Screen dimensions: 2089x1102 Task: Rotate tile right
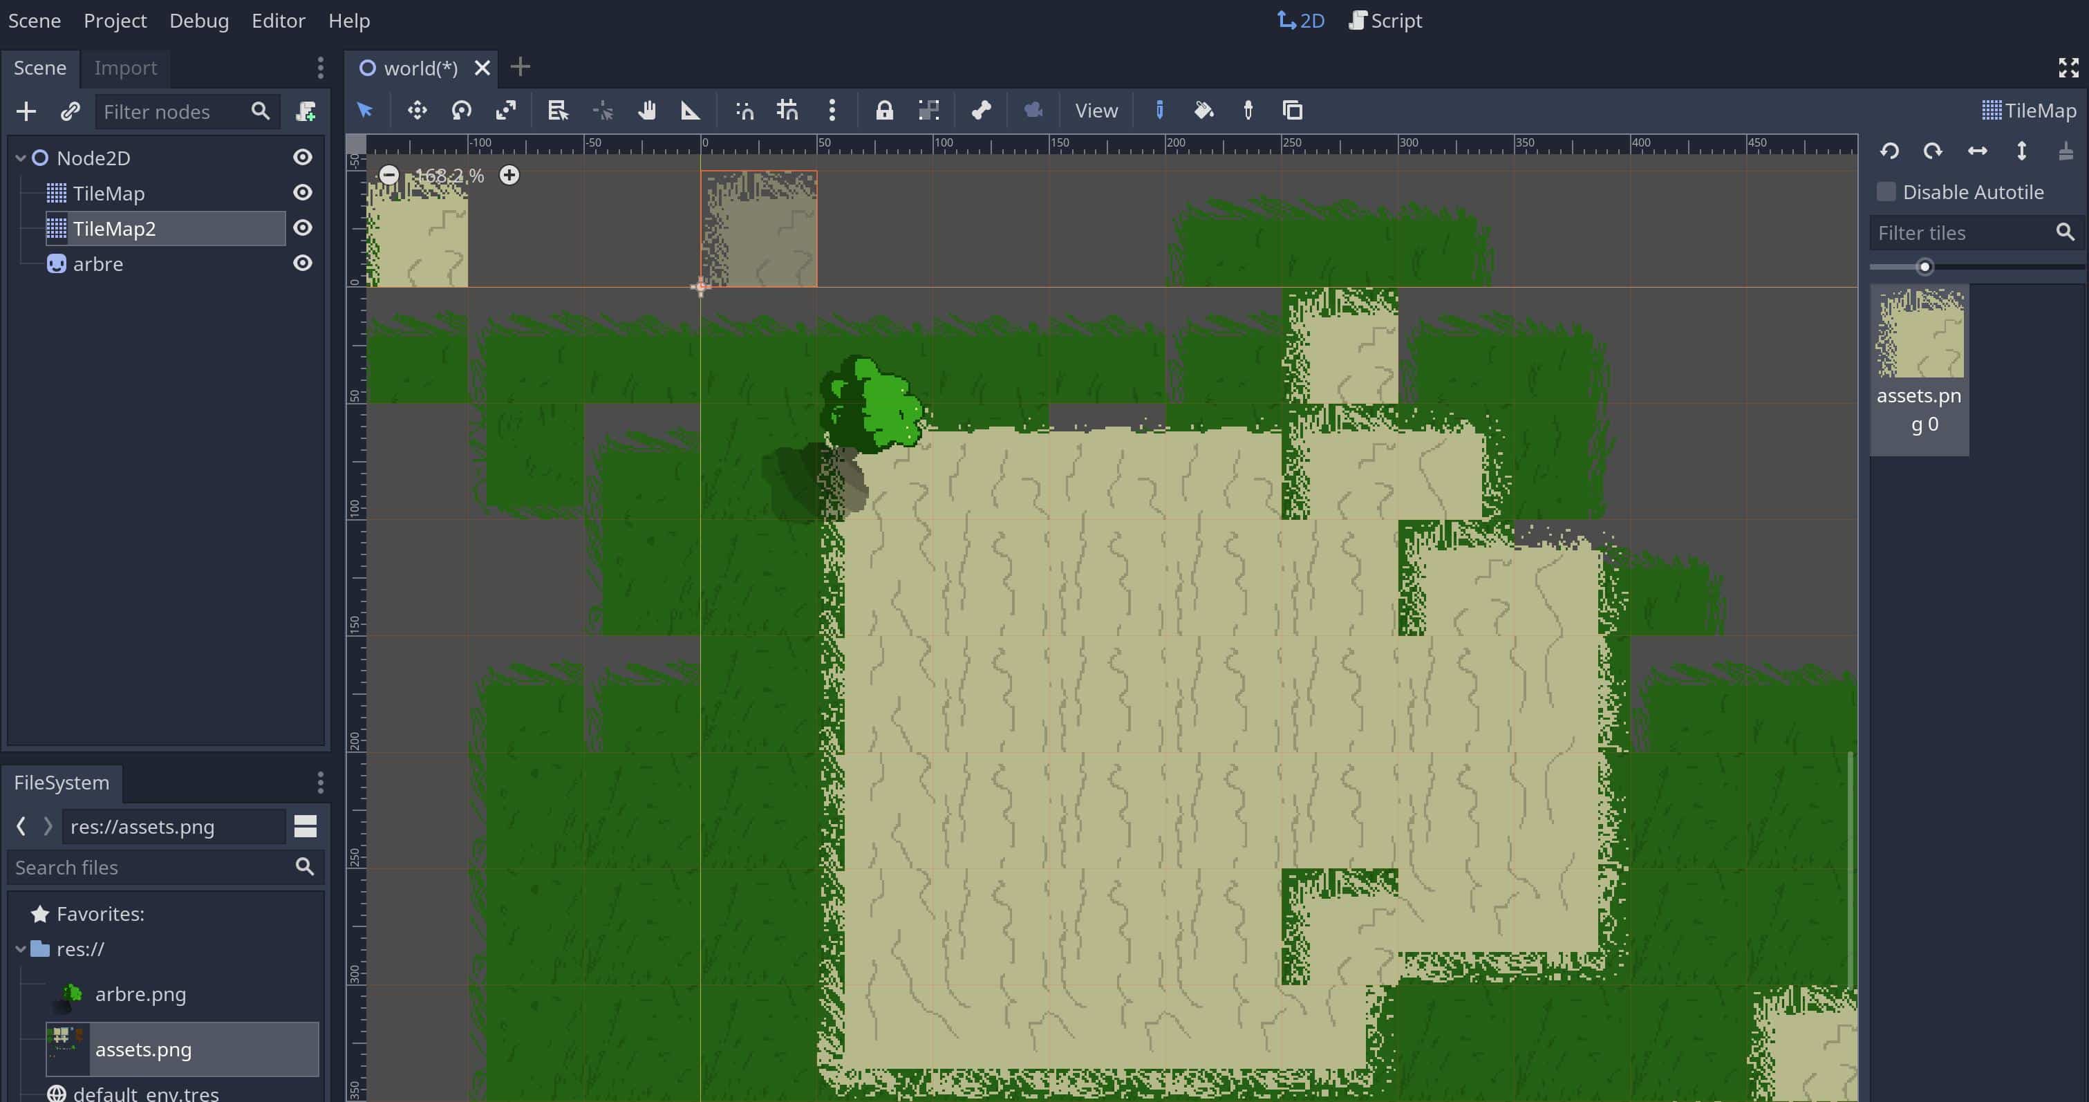click(x=1933, y=151)
